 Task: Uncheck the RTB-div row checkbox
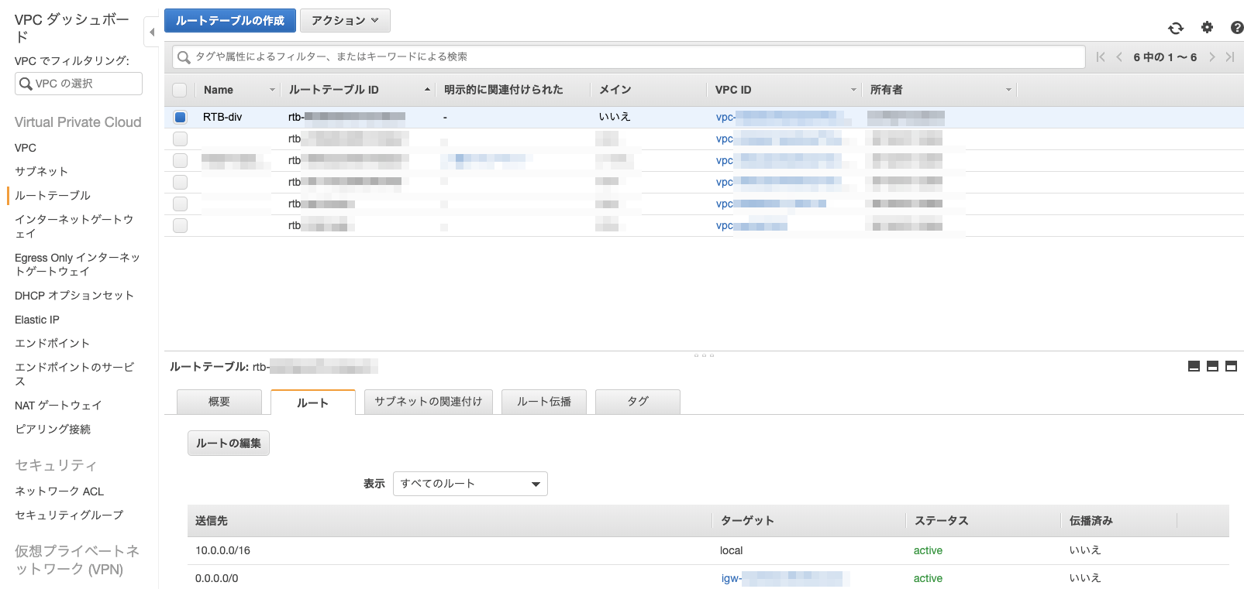point(180,117)
